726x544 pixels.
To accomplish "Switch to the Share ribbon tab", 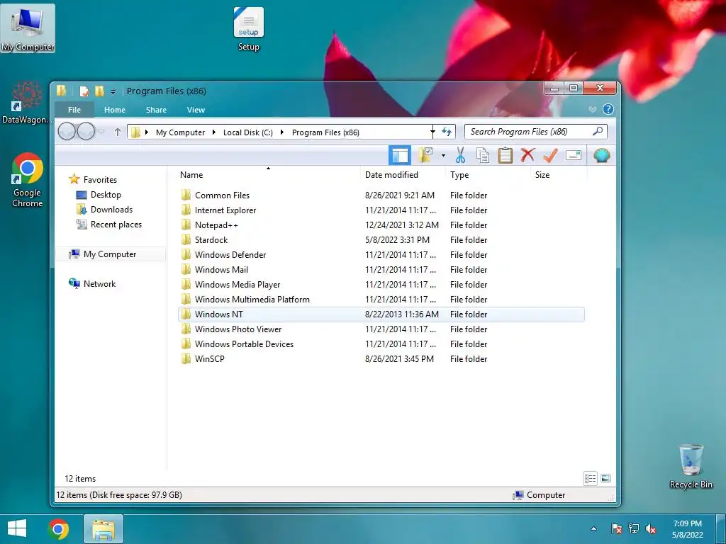I will pos(156,110).
